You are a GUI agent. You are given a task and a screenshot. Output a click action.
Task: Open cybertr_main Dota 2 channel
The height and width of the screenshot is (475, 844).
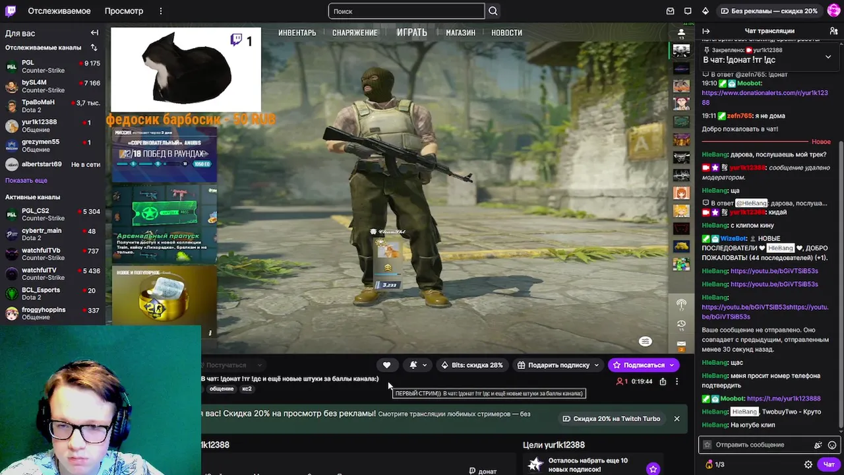click(x=53, y=234)
